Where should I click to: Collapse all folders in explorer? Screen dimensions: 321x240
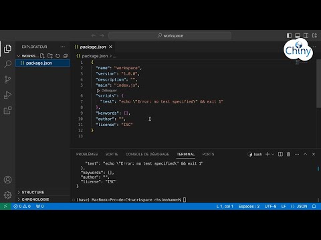pos(66,56)
